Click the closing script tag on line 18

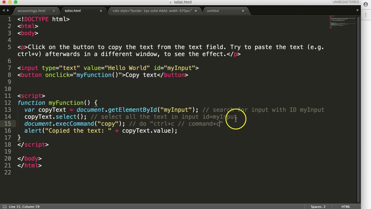[33, 145]
